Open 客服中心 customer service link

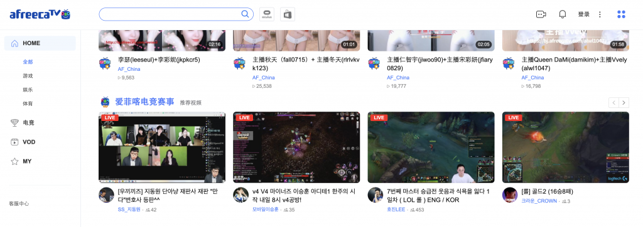19,204
